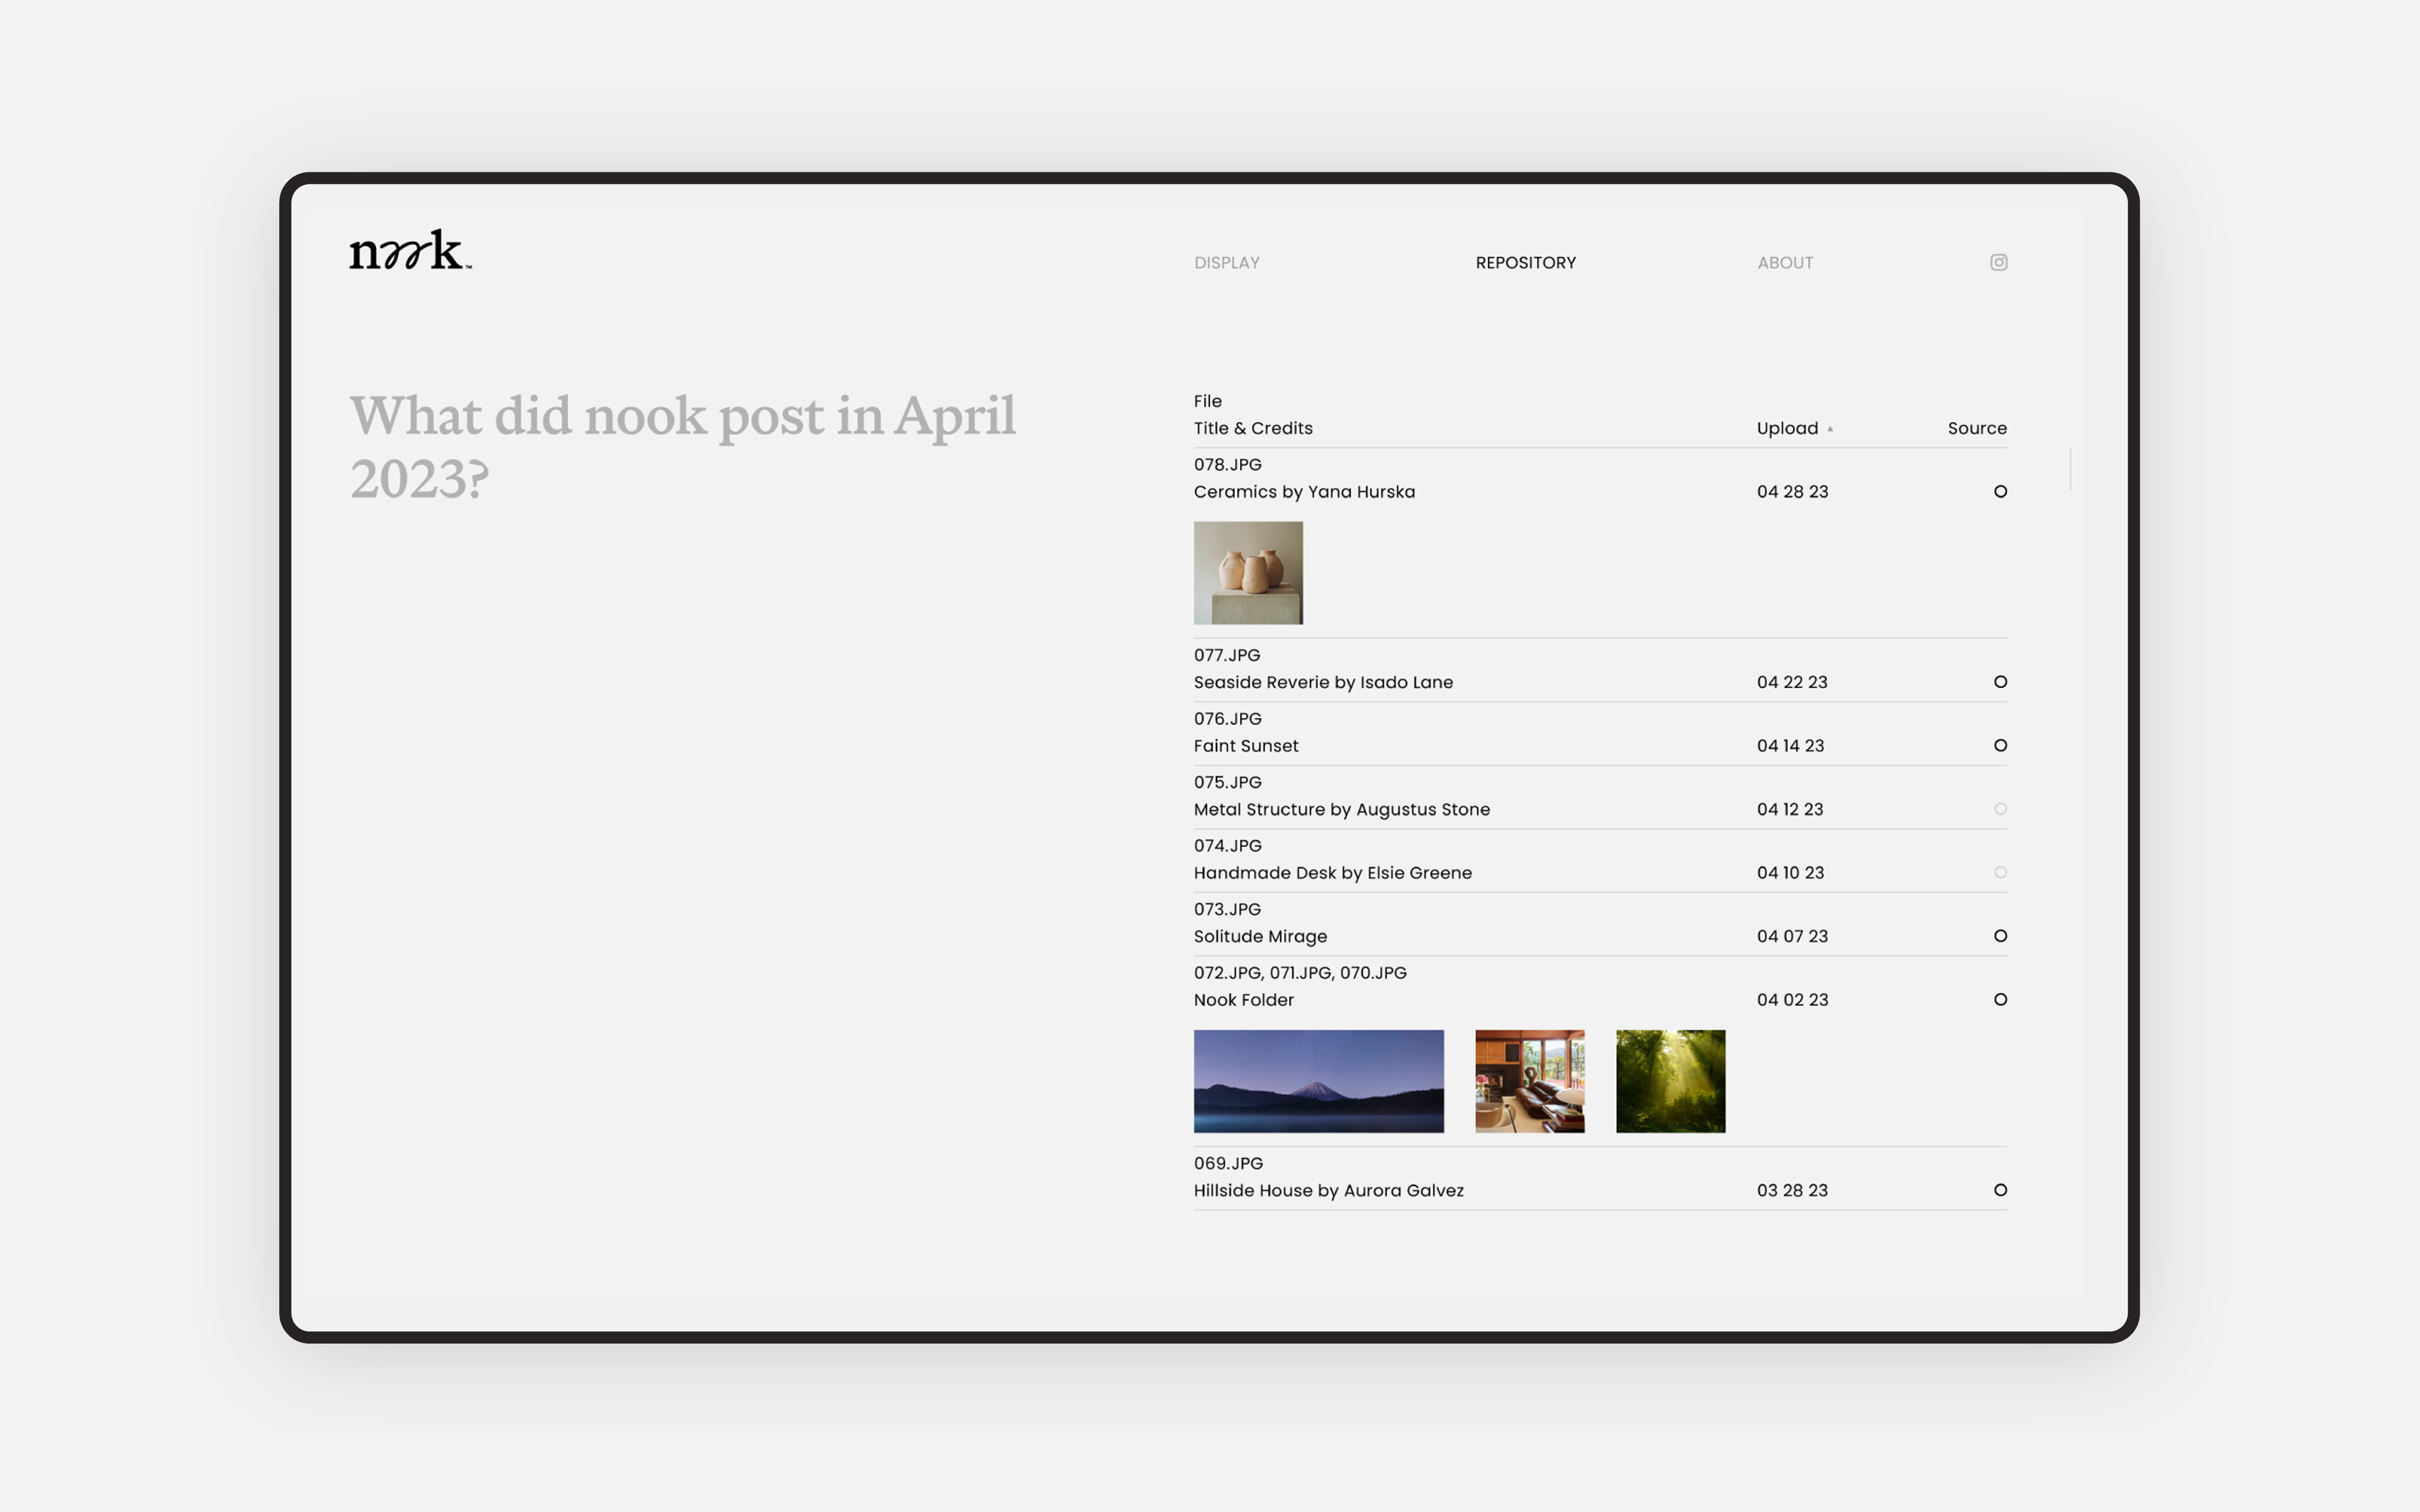Image resolution: width=2420 pixels, height=1512 pixels.
Task: Click the Source column header
Action: (1976, 428)
